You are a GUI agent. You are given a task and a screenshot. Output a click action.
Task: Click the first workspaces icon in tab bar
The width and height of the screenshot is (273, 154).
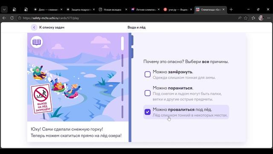(14, 9)
